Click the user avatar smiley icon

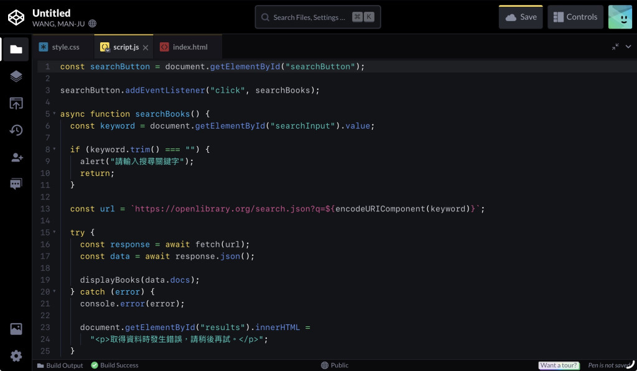coord(620,17)
